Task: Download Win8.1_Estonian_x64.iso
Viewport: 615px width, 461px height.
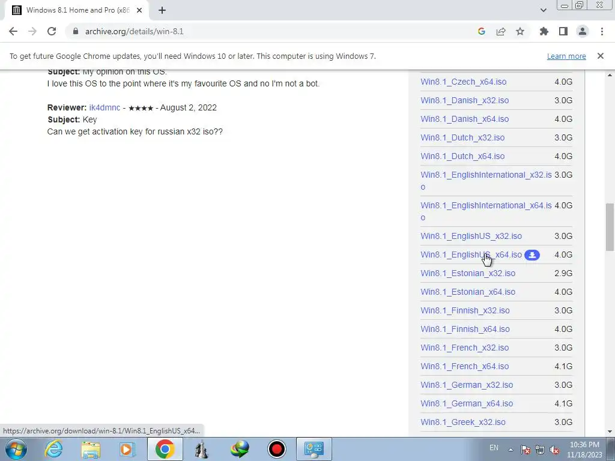Action: (x=468, y=292)
